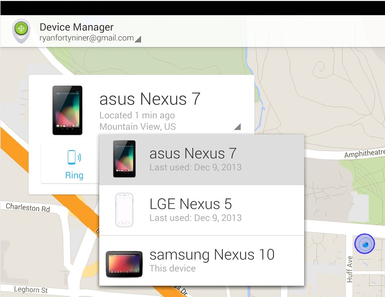Click Leghorn St label on map

pyautogui.click(x=31, y=289)
